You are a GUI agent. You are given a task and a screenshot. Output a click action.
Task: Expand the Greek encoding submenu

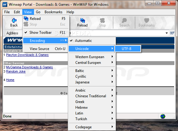click(x=92, y=102)
